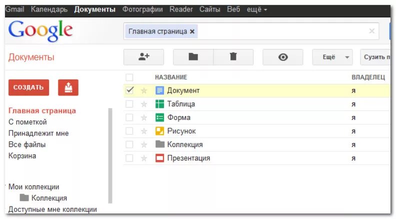Open С пометкой in sidebar

[x=27, y=122]
